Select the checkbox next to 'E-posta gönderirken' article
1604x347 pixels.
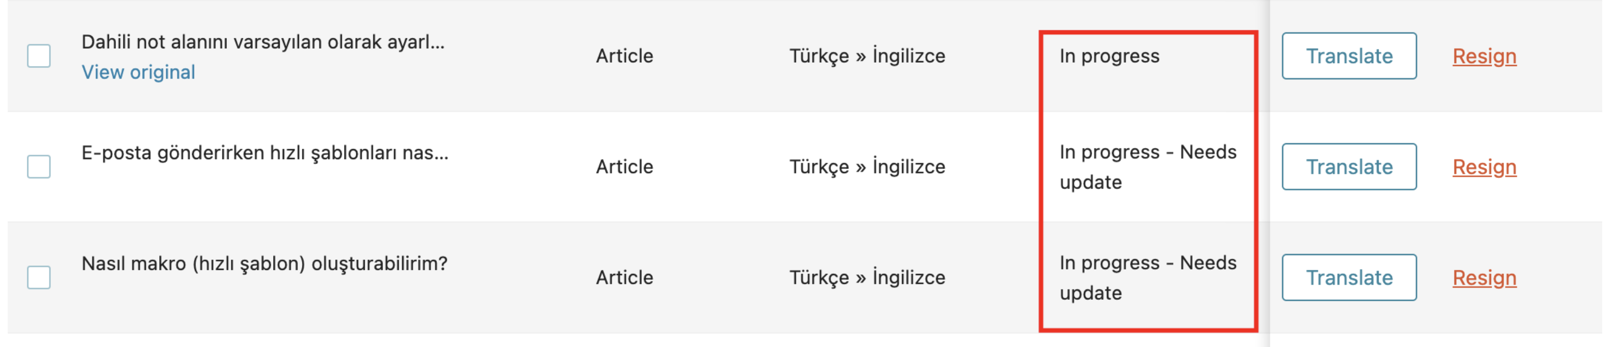[x=39, y=167]
